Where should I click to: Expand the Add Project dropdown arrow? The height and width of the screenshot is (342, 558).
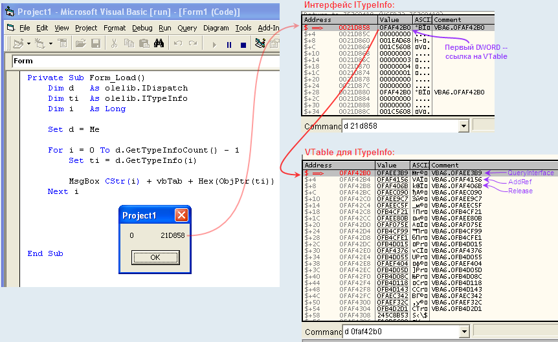coord(28,44)
